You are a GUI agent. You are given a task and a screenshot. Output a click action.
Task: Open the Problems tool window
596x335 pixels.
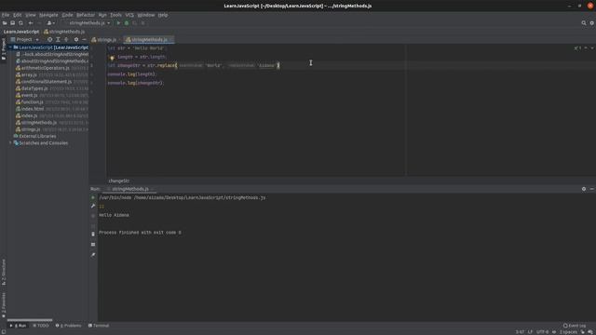pyautogui.click(x=68, y=326)
